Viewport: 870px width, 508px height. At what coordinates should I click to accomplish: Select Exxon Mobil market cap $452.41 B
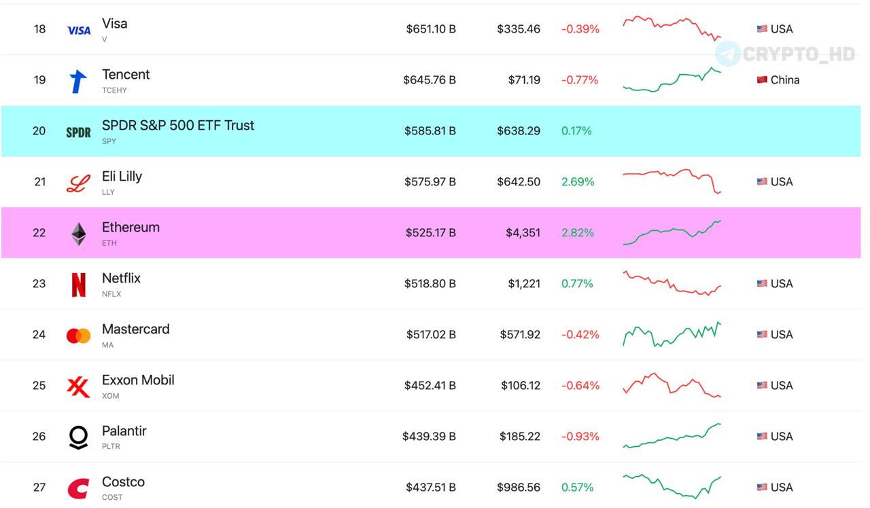(430, 385)
